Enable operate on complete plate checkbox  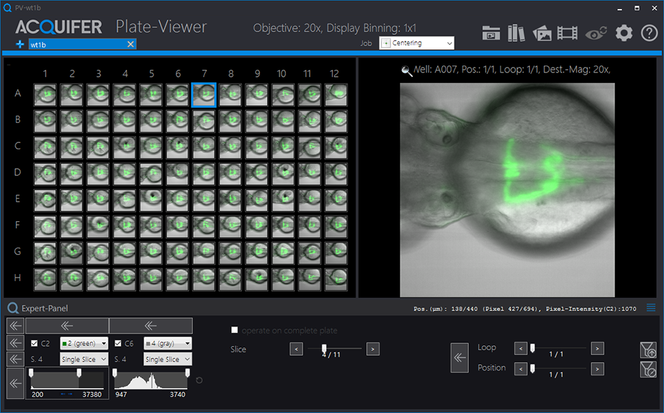tap(235, 330)
